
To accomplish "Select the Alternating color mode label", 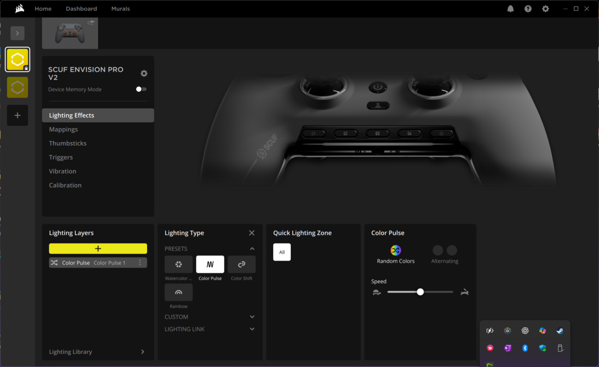I will pyautogui.click(x=445, y=261).
